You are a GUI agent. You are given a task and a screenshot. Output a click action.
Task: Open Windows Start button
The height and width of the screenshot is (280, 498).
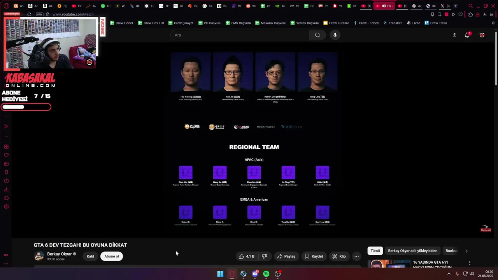click(220, 274)
